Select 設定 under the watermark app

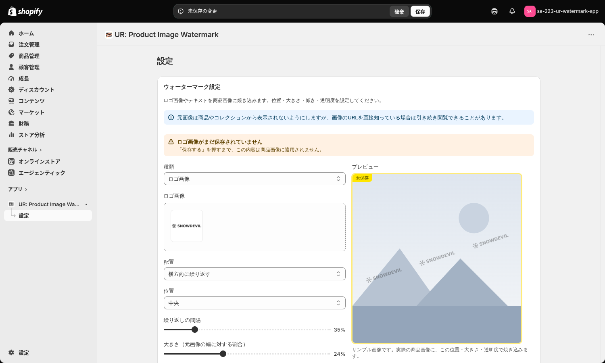pos(48,215)
